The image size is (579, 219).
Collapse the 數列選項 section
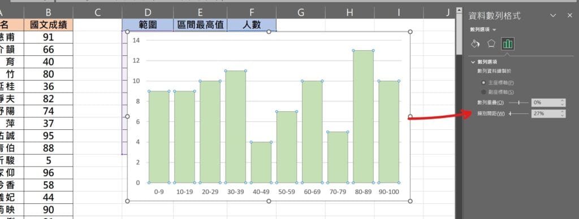click(473, 62)
